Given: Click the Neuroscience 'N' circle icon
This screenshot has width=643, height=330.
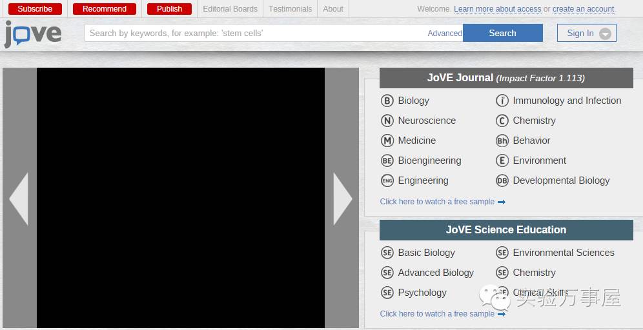Looking at the screenshot, I should [x=387, y=121].
